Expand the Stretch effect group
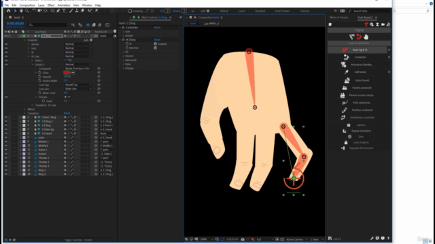Viewport: 435px width, 244px height. [x=124, y=56]
